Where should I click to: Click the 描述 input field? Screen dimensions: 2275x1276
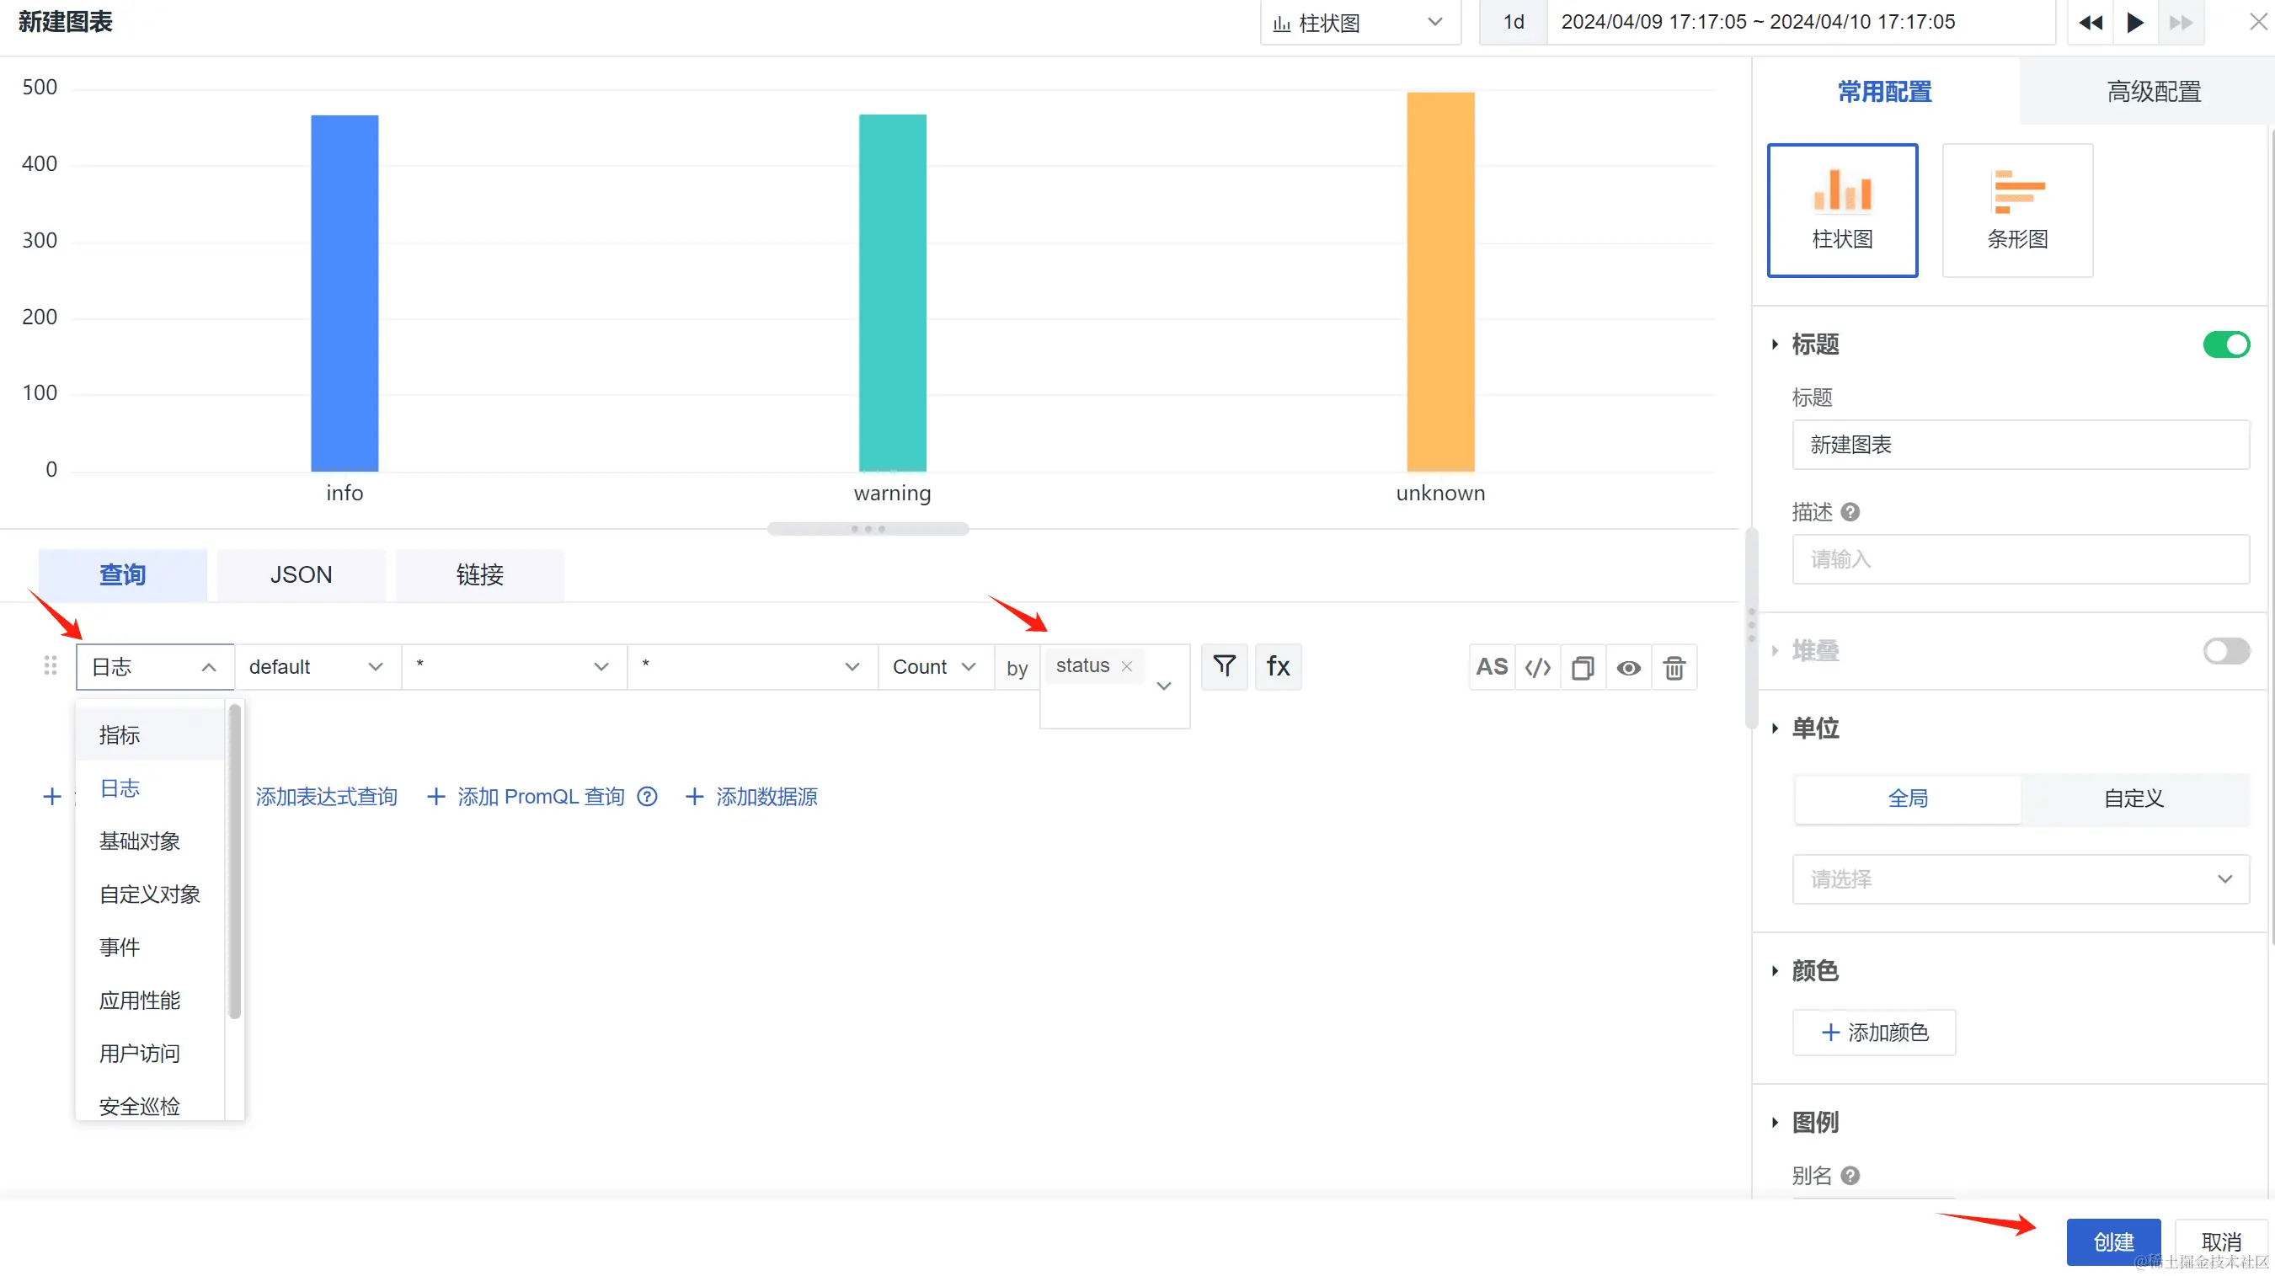tap(2020, 559)
